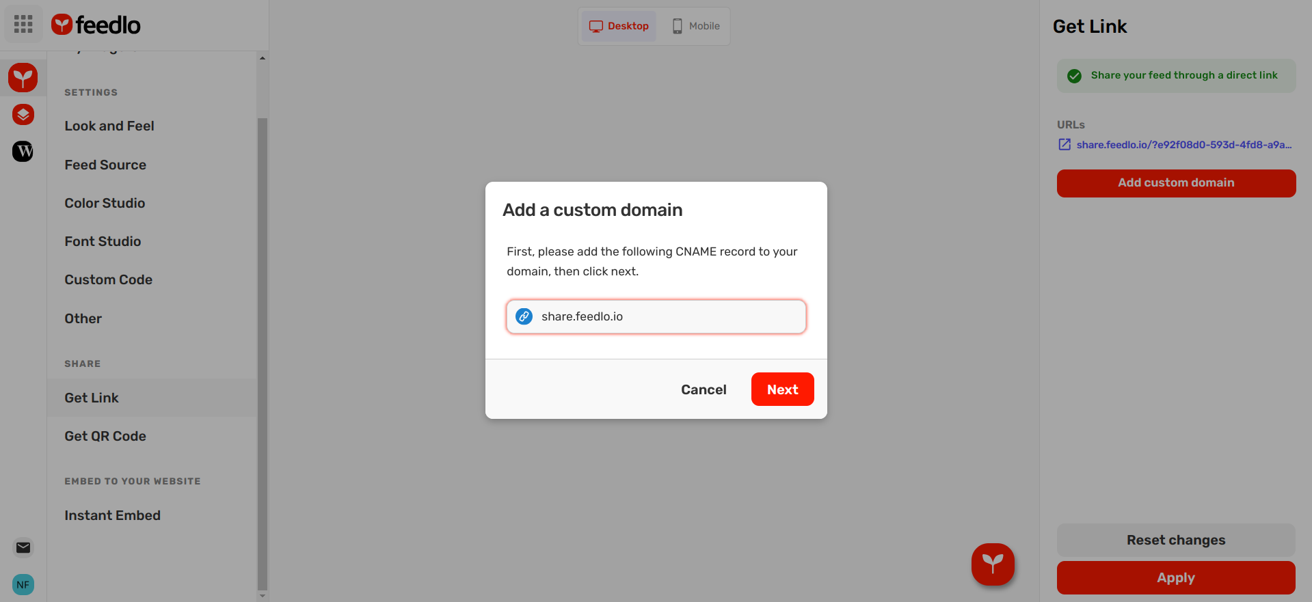The image size is (1312, 602).
Task: Open the apps grid menu icon
Action: click(23, 25)
